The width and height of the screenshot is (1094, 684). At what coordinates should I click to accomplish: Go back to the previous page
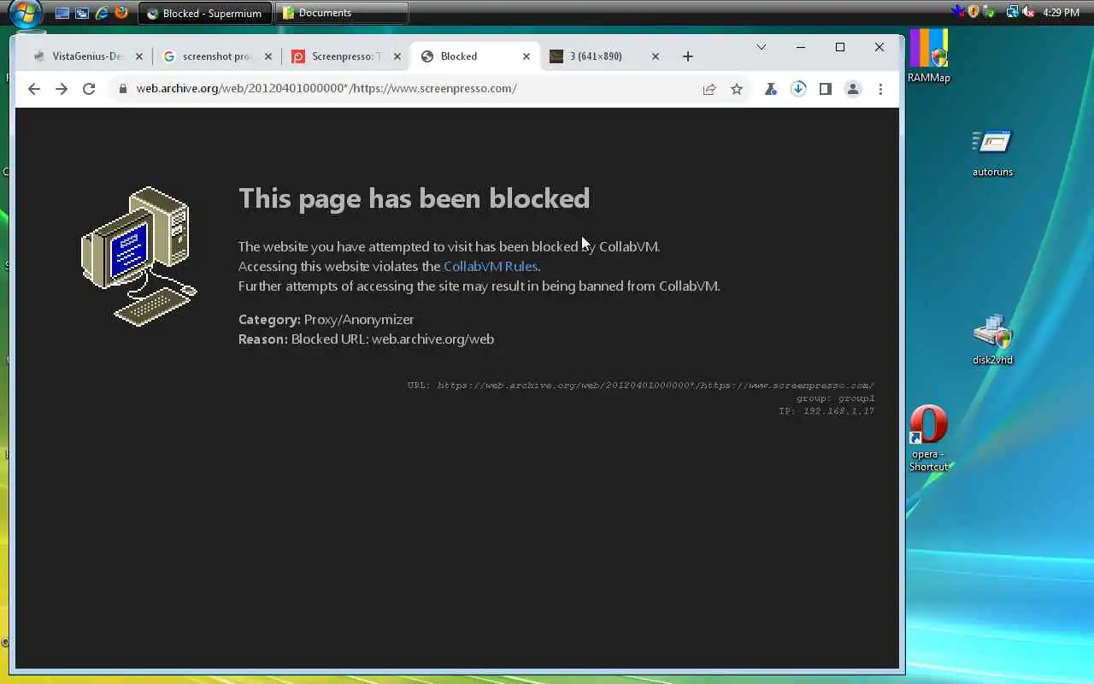tap(34, 89)
